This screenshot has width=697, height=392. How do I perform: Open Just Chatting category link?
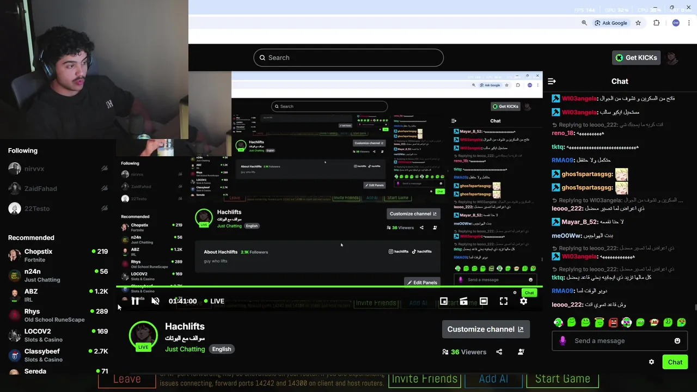(x=185, y=349)
